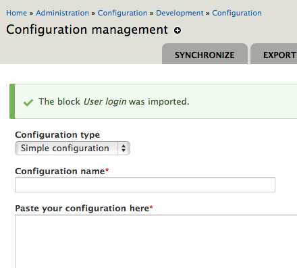
Task: Click the green success checkmark icon
Action: pyautogui.click(x=28, y=103)
